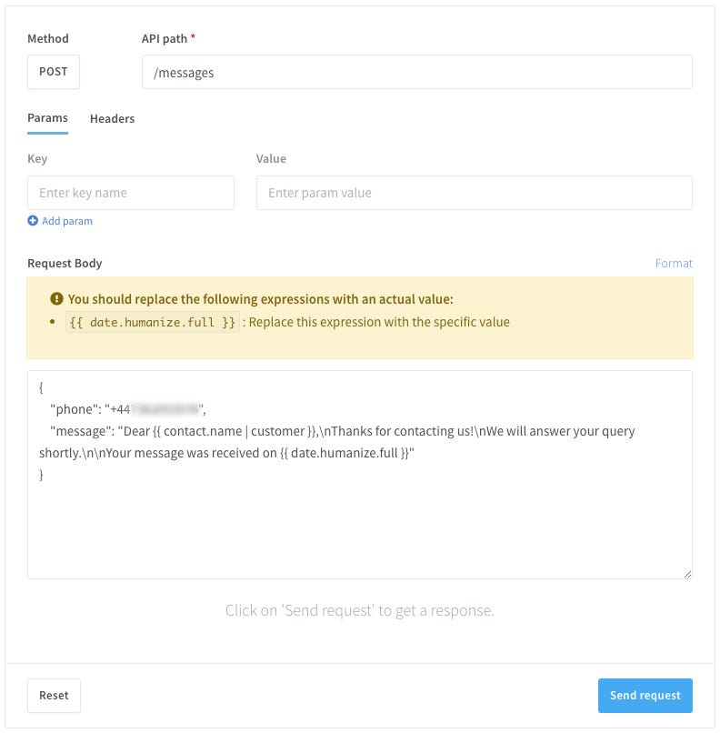This screenshot has width=720, height=733.
Task: Switch to the Headers tab
Action: (x=112, y=118)
